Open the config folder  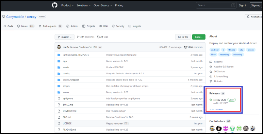(66, 73)
